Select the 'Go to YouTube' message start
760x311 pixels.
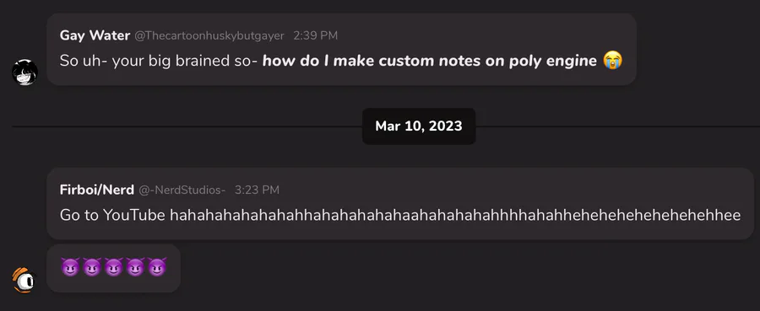click(x=112, y=215)
